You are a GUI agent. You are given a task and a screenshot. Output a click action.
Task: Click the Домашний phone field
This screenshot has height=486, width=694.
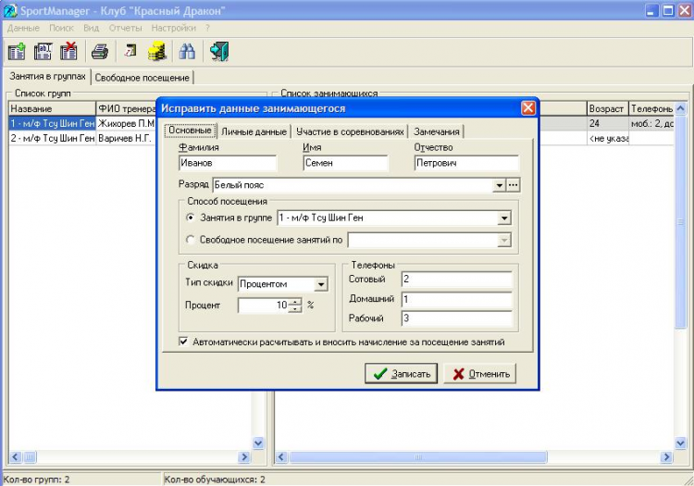pyautogui.click(x=457, y=299)
